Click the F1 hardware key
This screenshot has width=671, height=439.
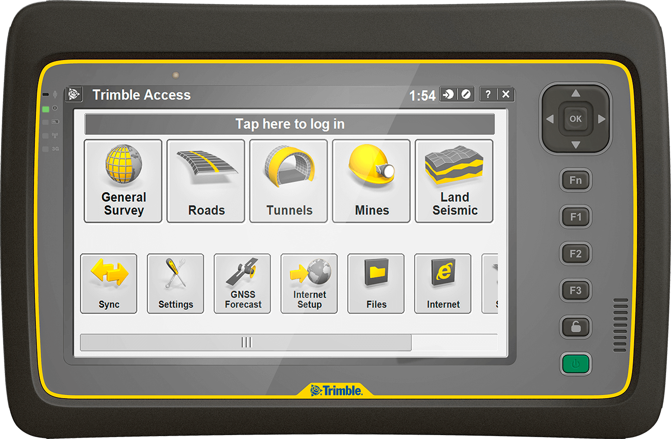click(576, 217)
